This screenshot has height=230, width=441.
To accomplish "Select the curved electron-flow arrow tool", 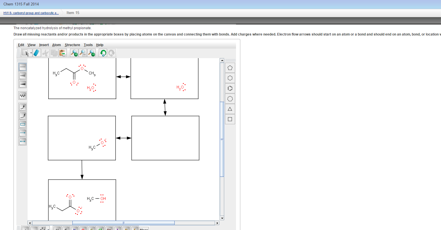I will (22, 107).
